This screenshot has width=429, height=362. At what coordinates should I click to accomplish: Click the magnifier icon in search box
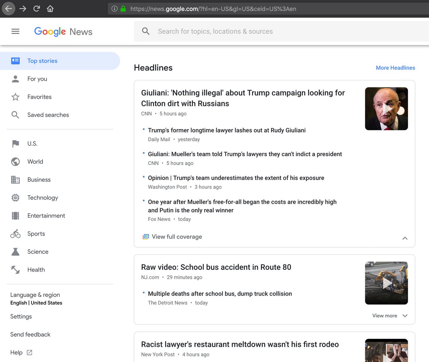pyautogui.click(x=146, y=31)
